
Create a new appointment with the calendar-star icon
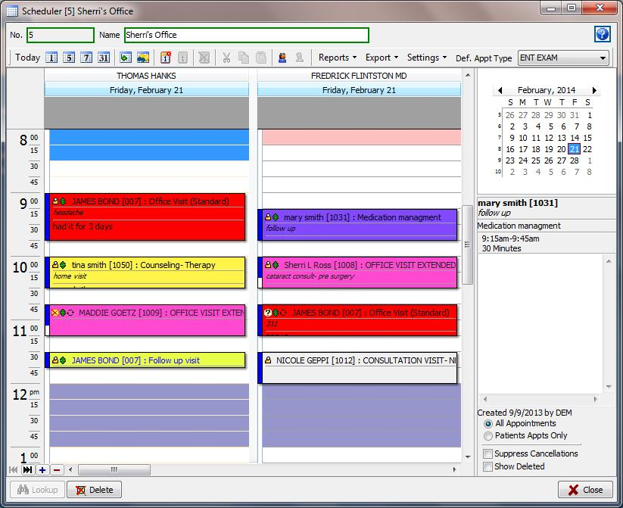click(x=164, y=58)
